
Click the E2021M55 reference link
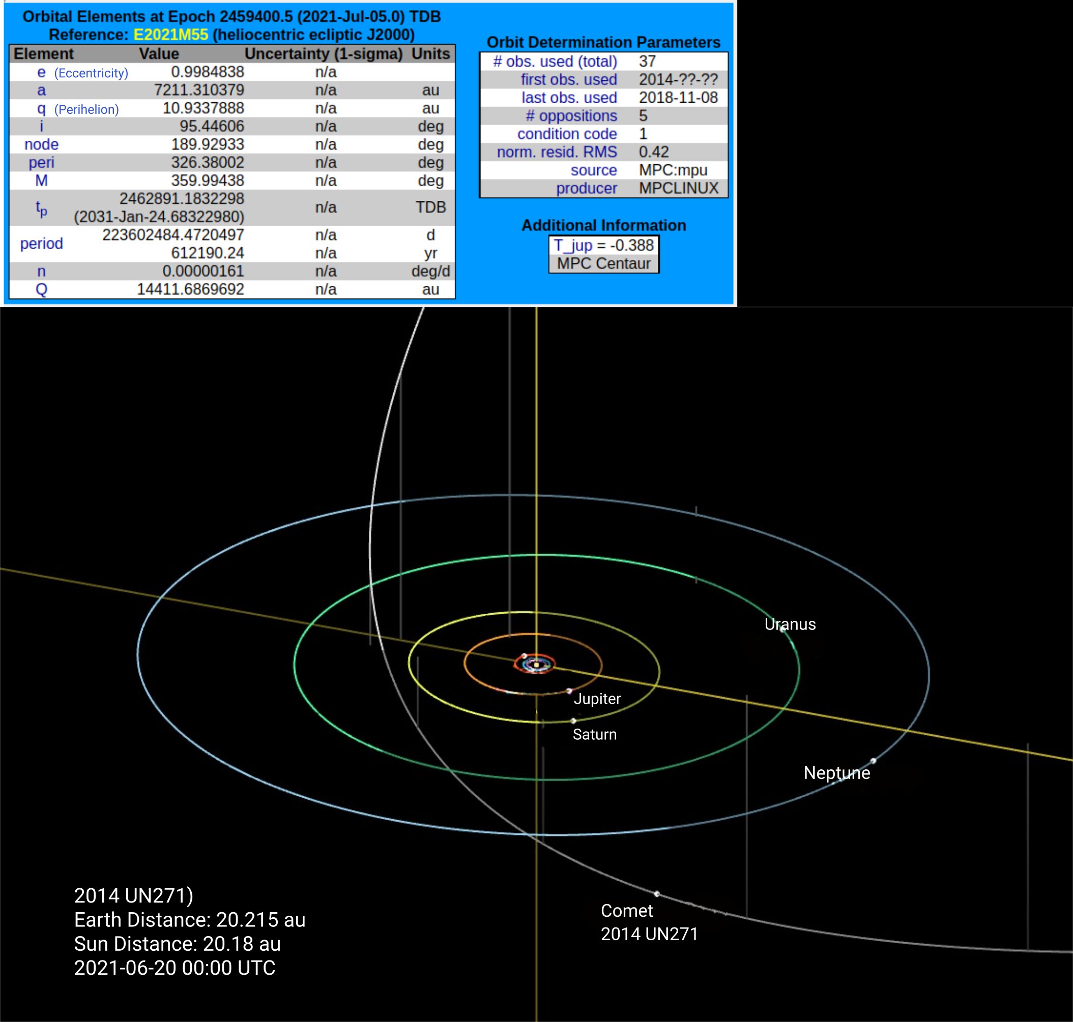[x=170, y=35]
